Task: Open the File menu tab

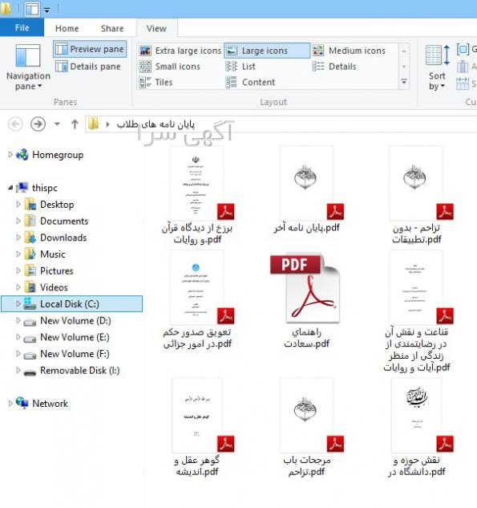Action: click(x=22, y=28)
